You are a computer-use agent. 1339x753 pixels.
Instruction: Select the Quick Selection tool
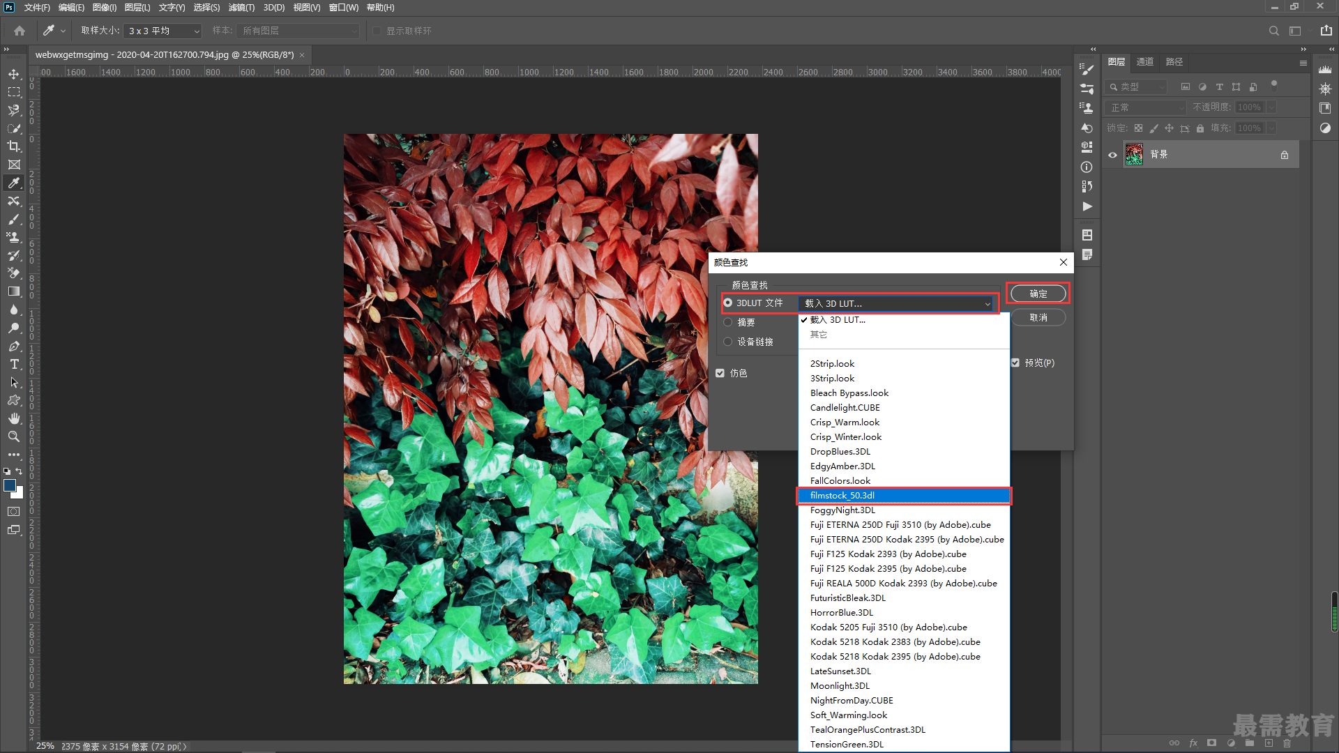(x=14, y=128)
